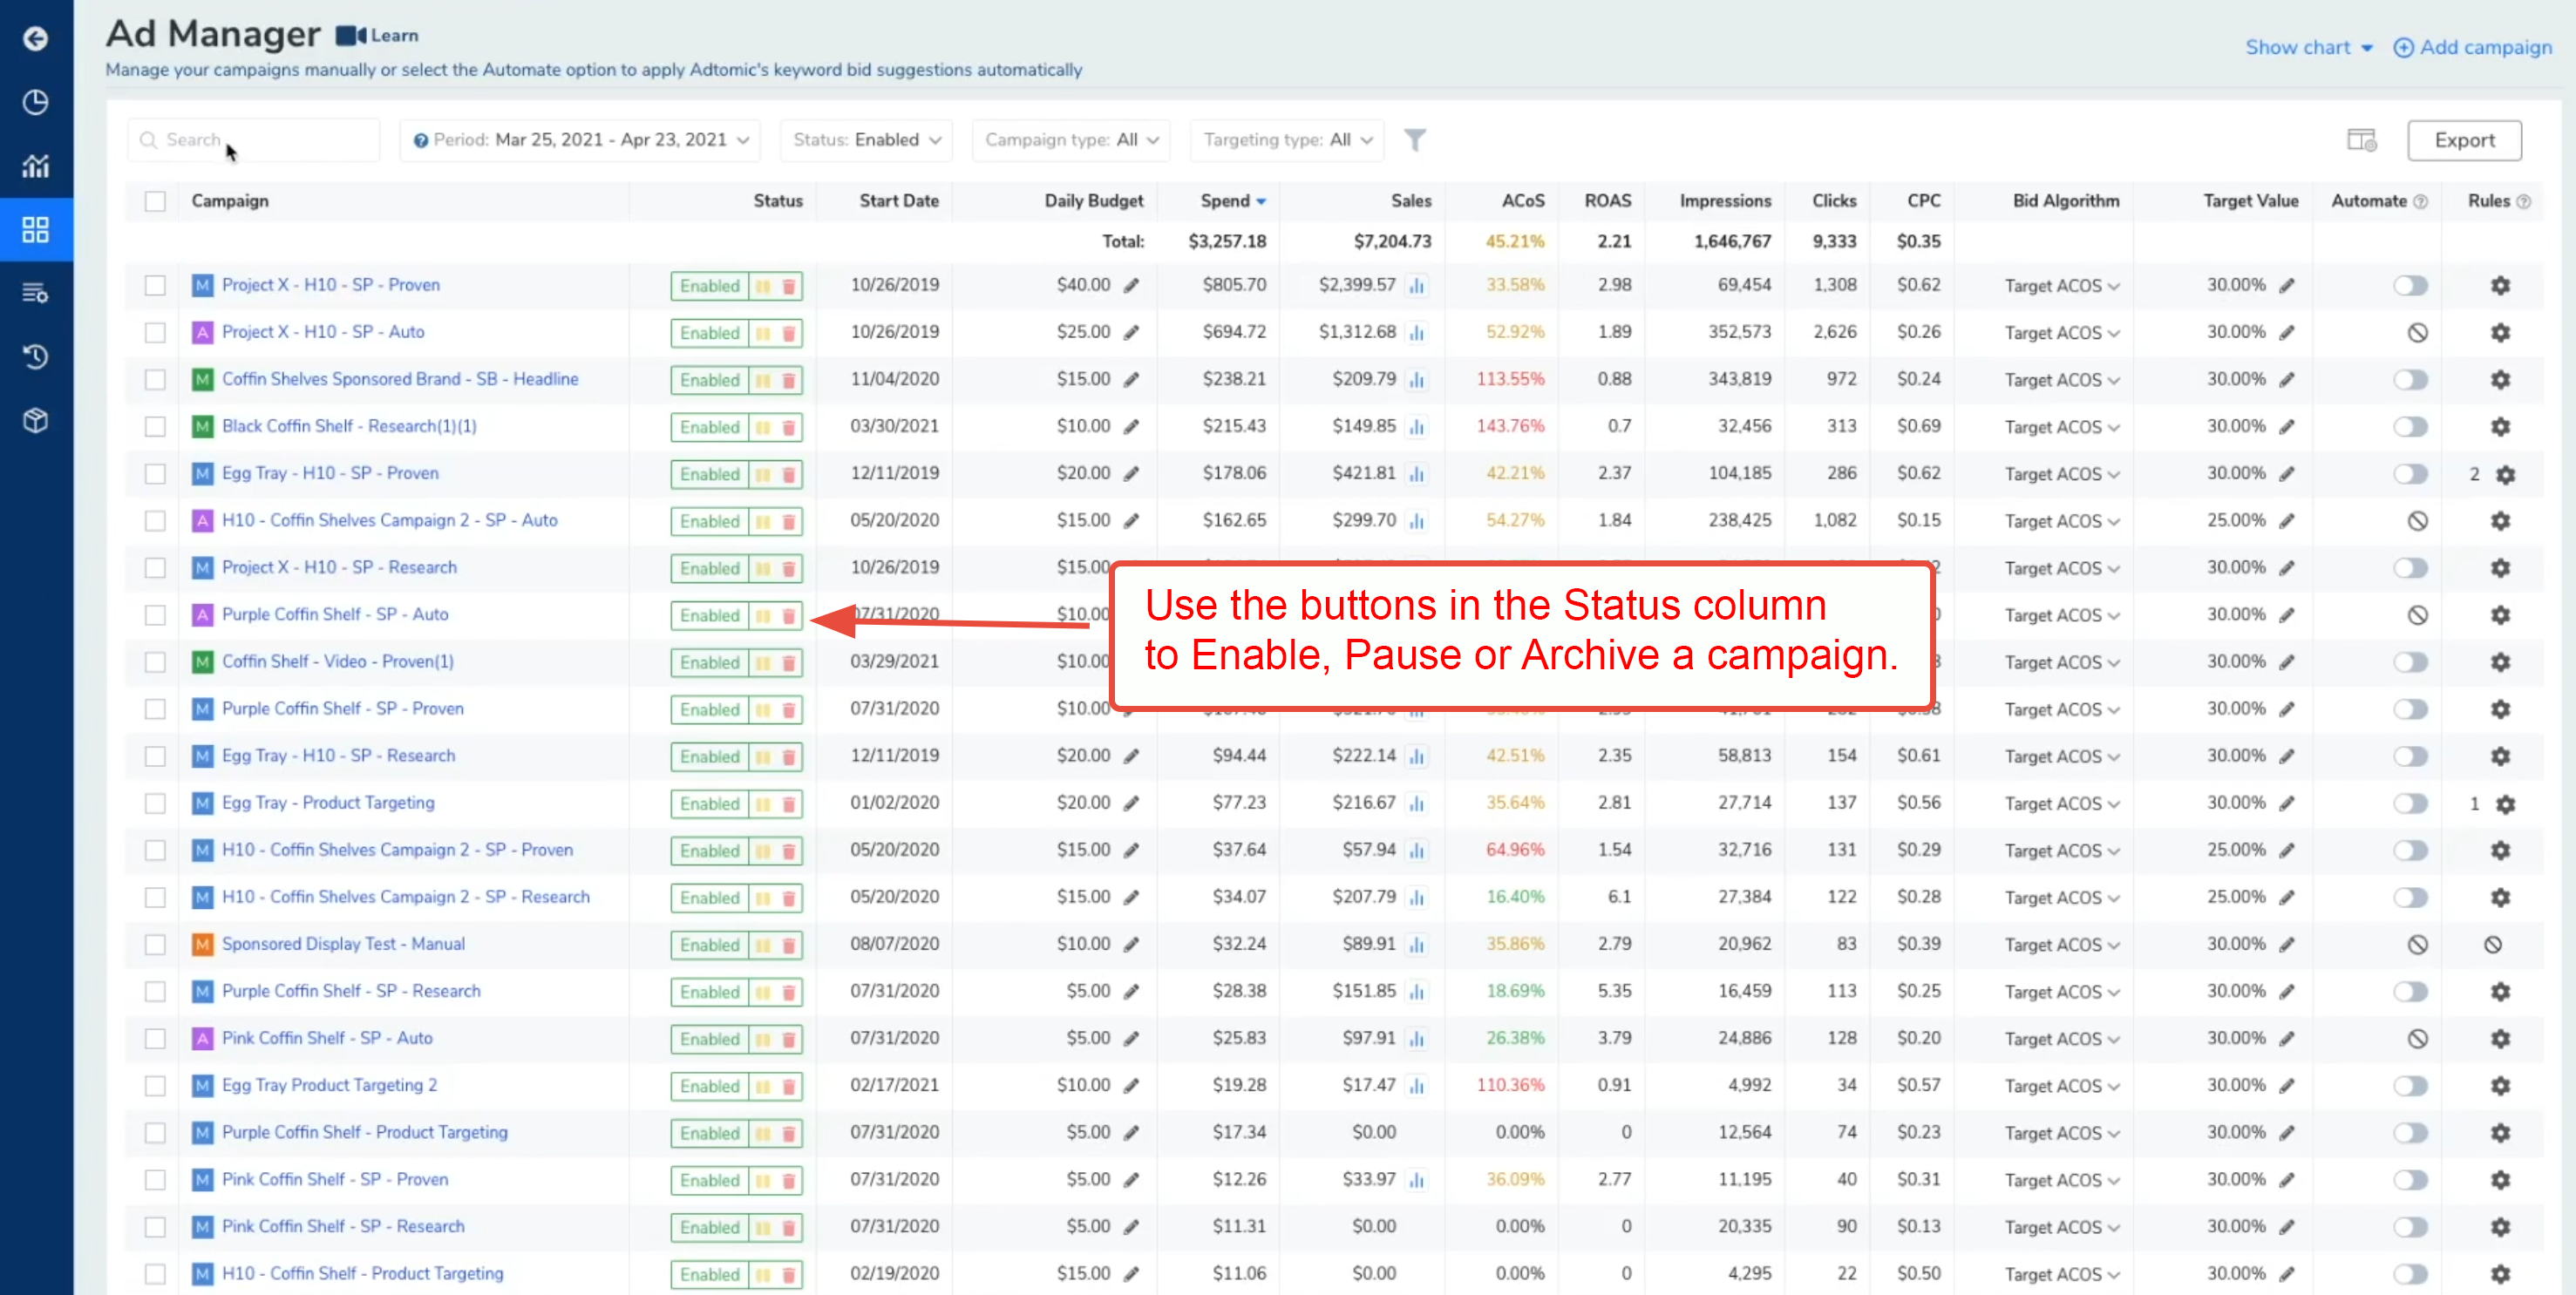Open the Targeting type: All dropdown
The image size is (2576, 1295).
[x=1287, y=140]
